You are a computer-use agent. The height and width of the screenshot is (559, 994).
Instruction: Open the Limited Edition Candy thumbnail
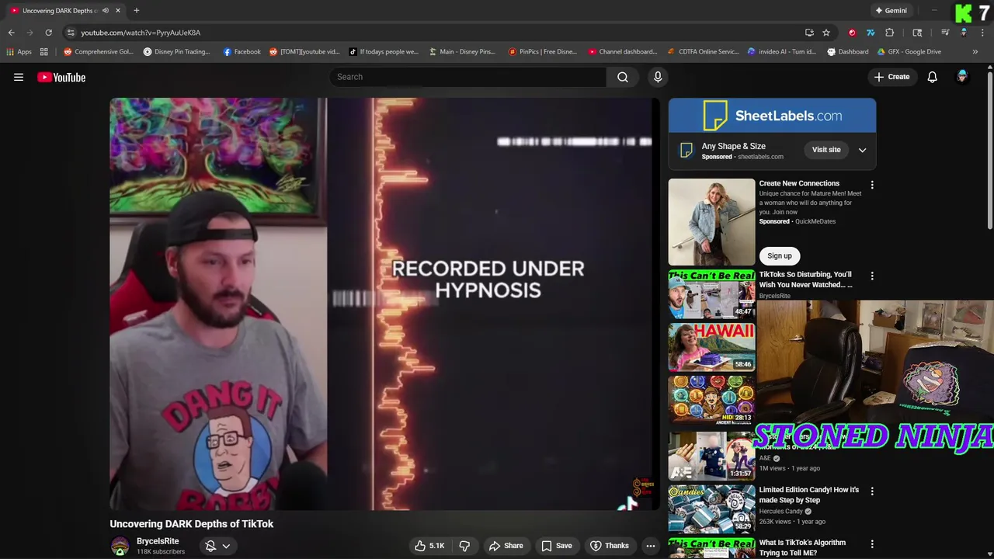click(711, 509)
